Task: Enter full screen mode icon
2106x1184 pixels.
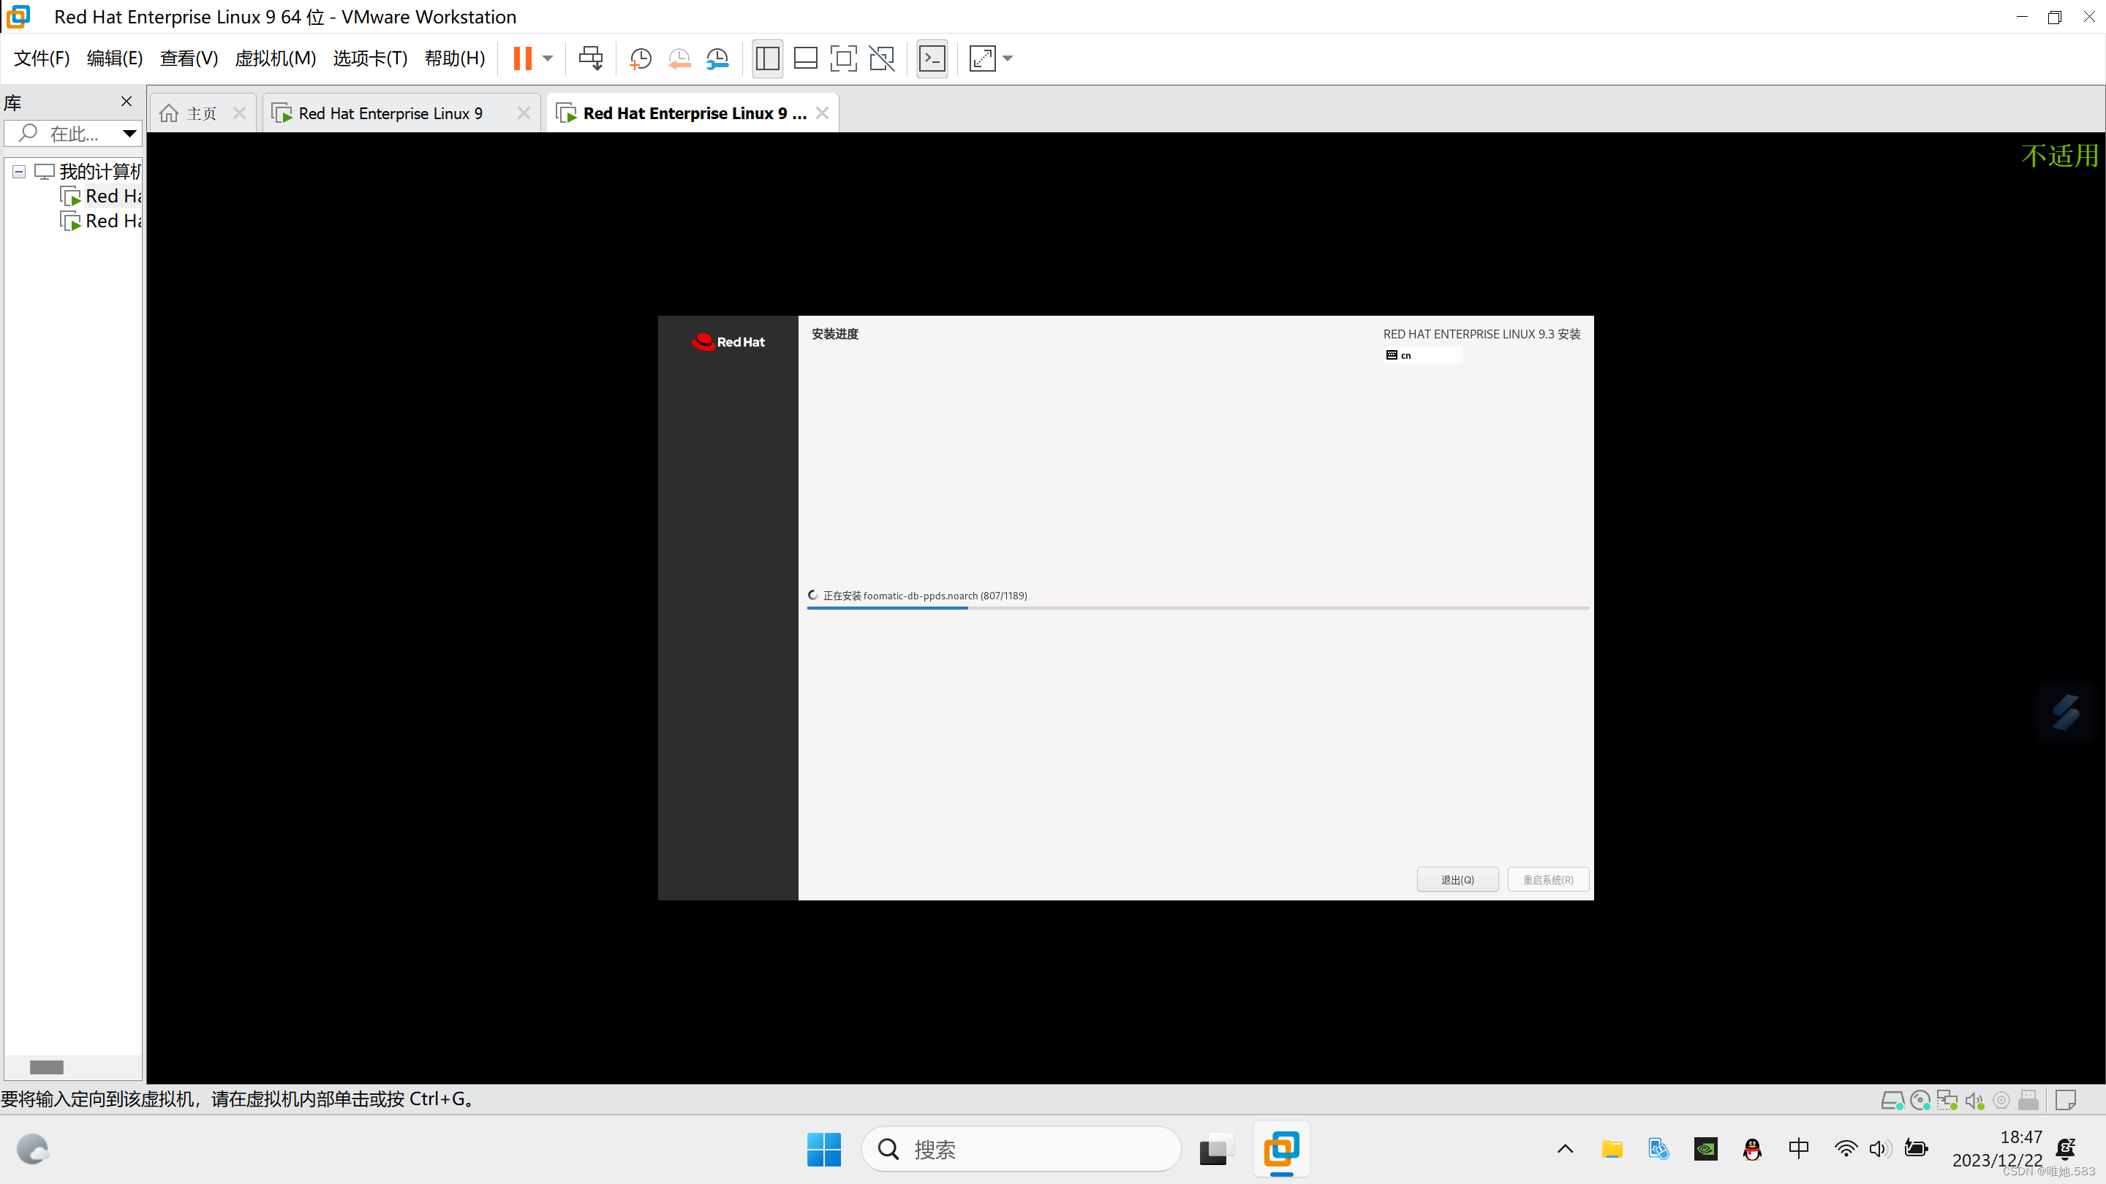Action: tap(843, 58)
